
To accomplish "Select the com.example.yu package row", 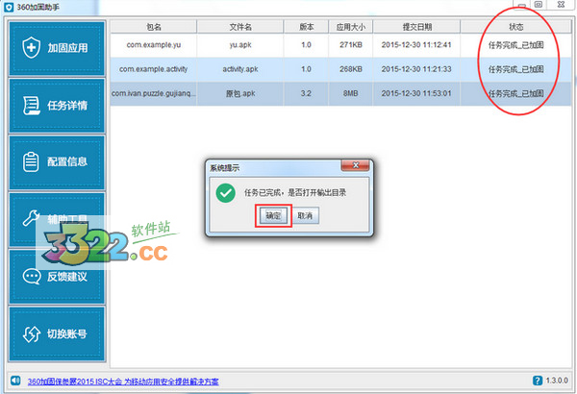I will 340,45.
